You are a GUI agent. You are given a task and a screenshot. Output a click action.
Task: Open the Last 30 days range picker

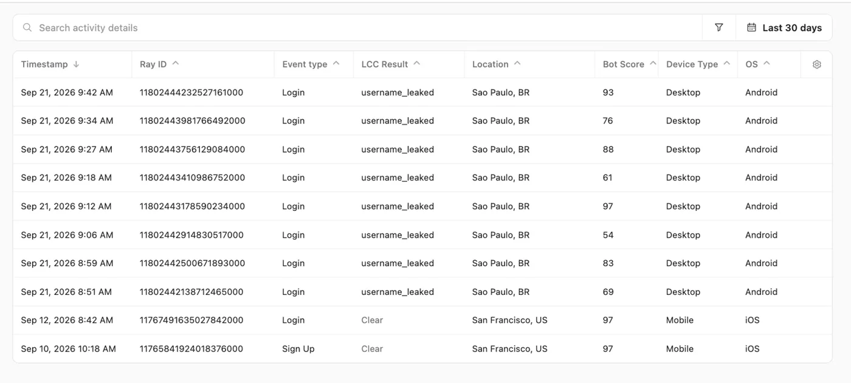(784, 27)
